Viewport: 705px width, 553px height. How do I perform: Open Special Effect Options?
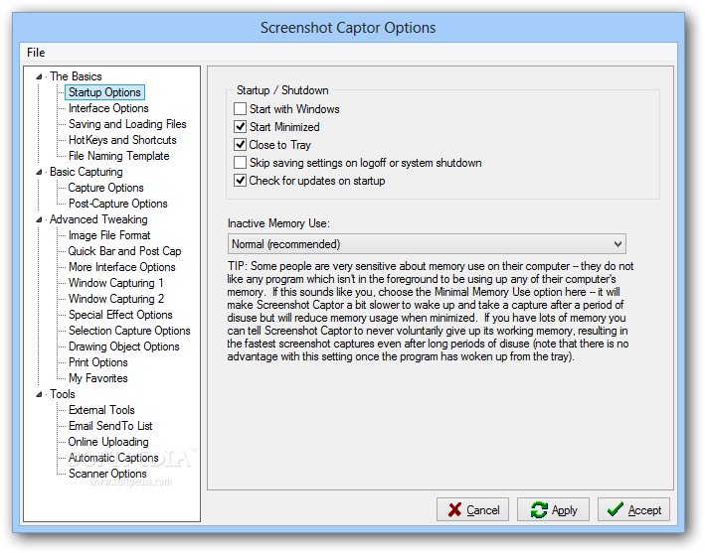click(120, 315)
